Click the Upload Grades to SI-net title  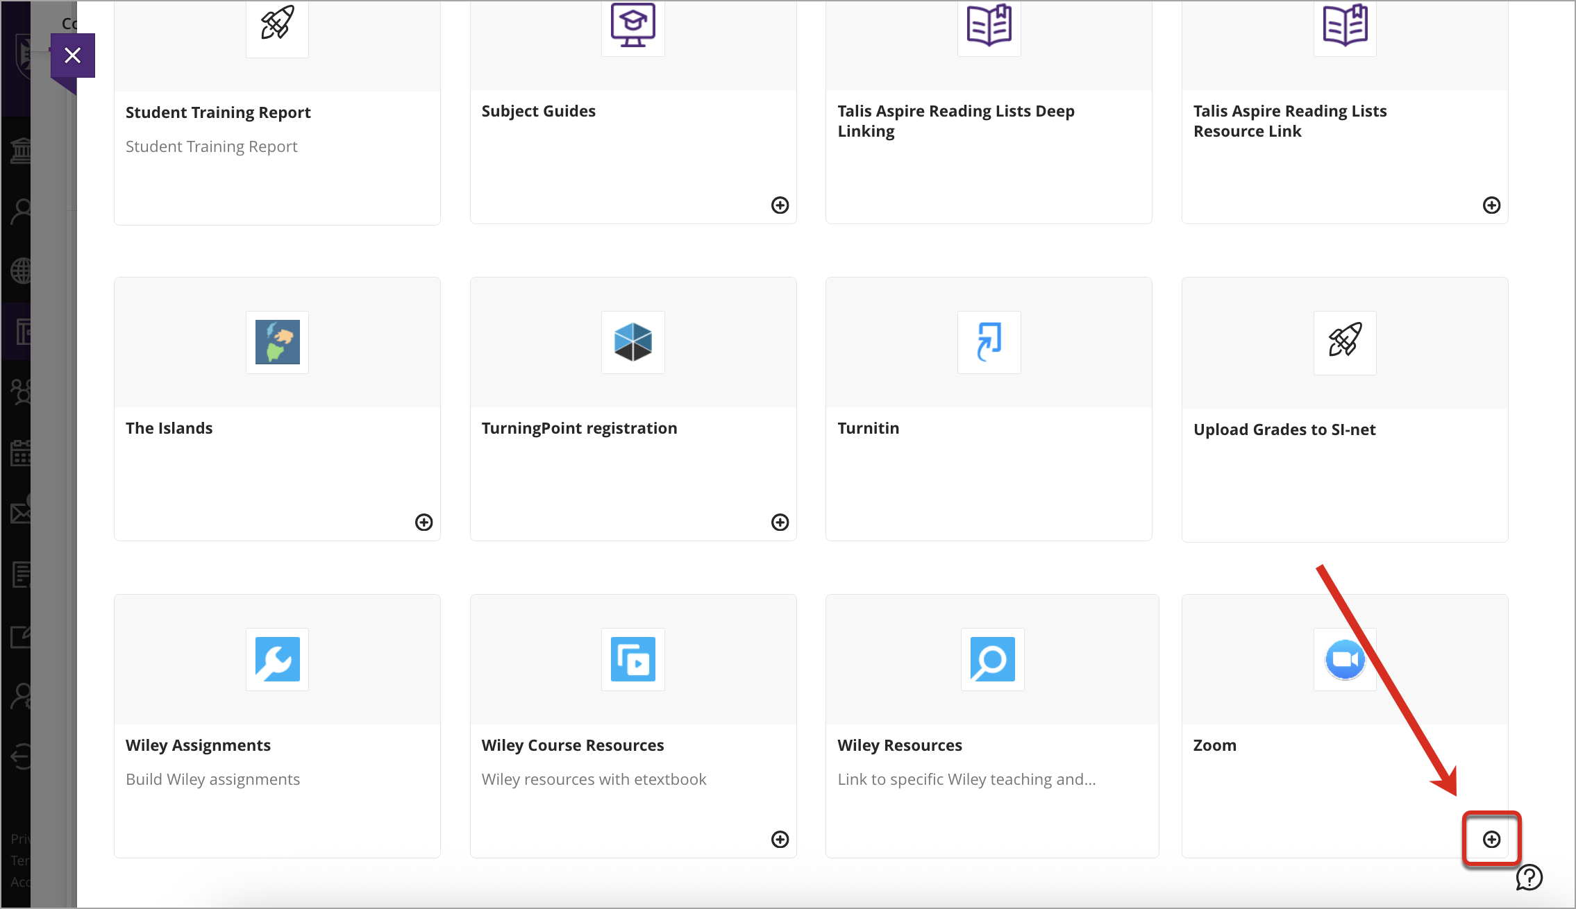1284,430
